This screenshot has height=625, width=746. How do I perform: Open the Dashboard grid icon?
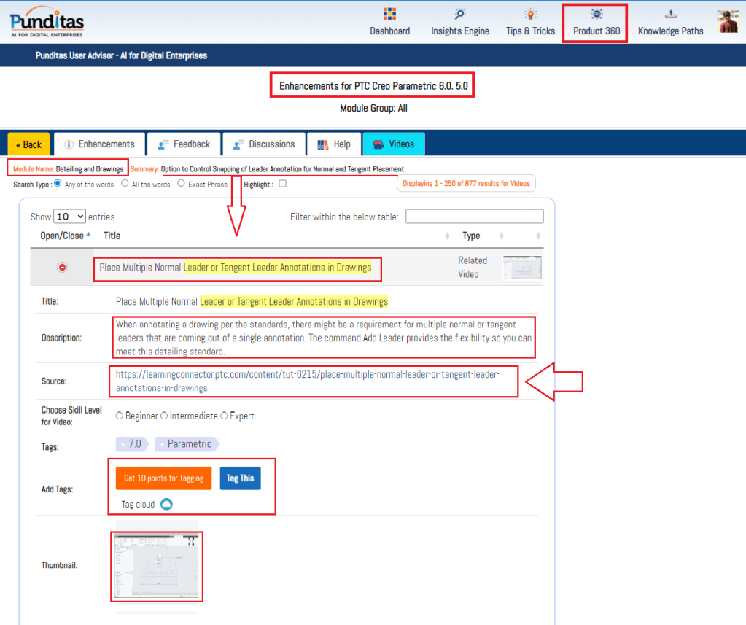(389, 15)
